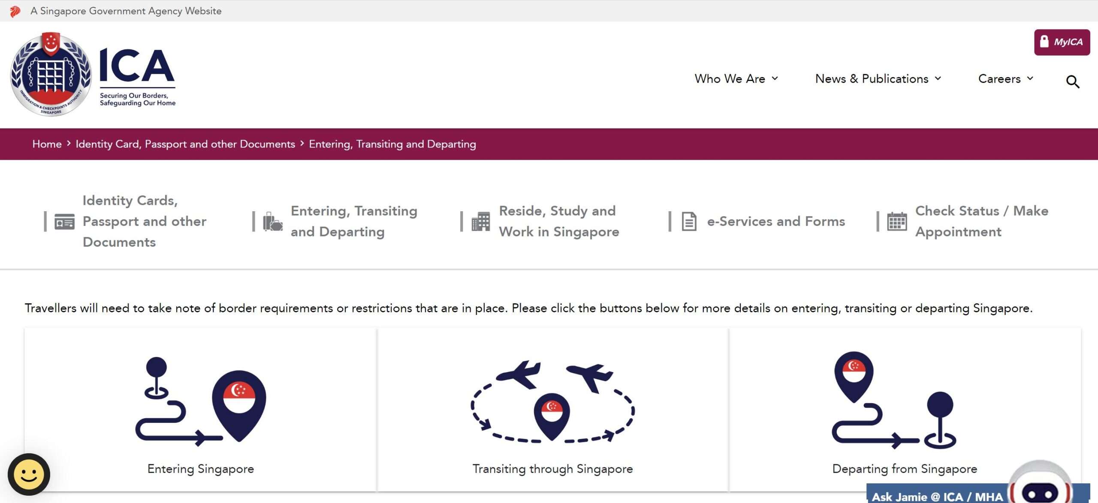Open the Ask Jamie @ ICA / MHA chat bar

coord(937,496)
